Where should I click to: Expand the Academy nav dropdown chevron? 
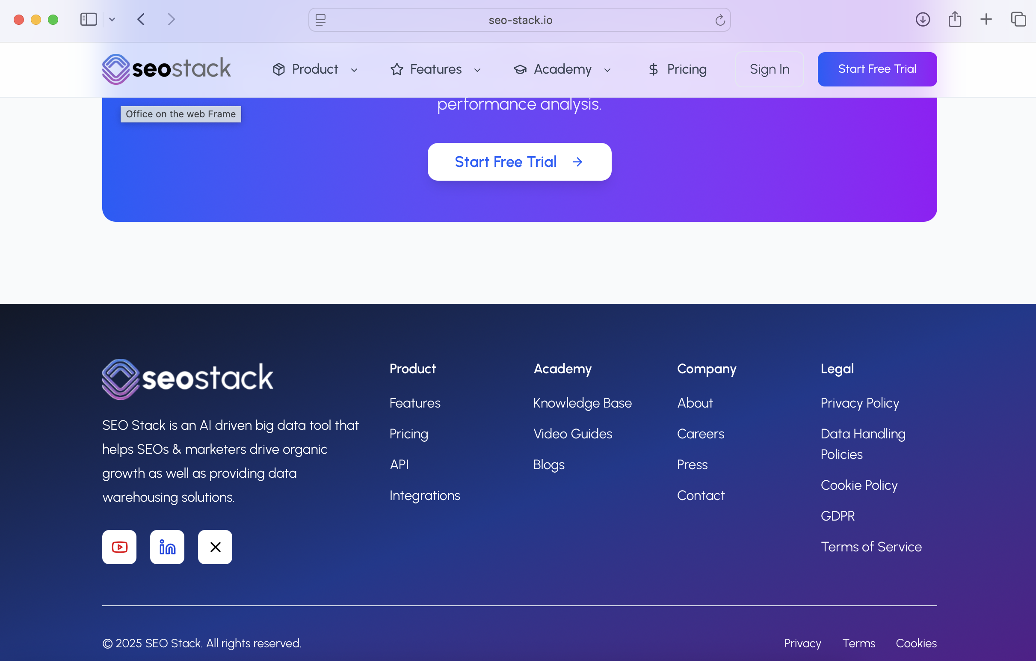click(x=607, y=70)
